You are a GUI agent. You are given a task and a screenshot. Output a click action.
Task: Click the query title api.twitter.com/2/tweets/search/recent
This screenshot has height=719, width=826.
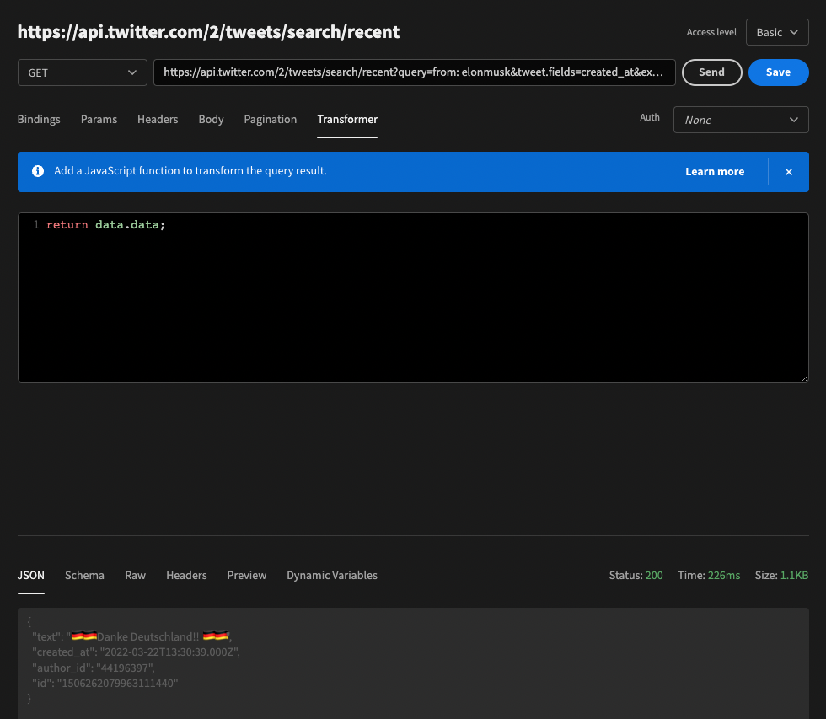(x=209, y=32)
